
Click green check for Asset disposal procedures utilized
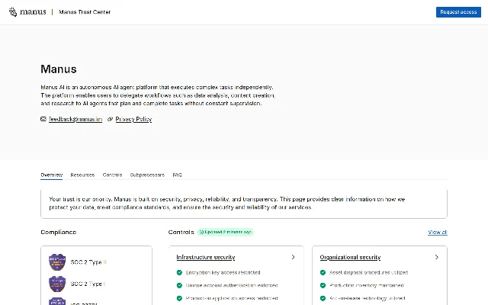pos(323,272)
